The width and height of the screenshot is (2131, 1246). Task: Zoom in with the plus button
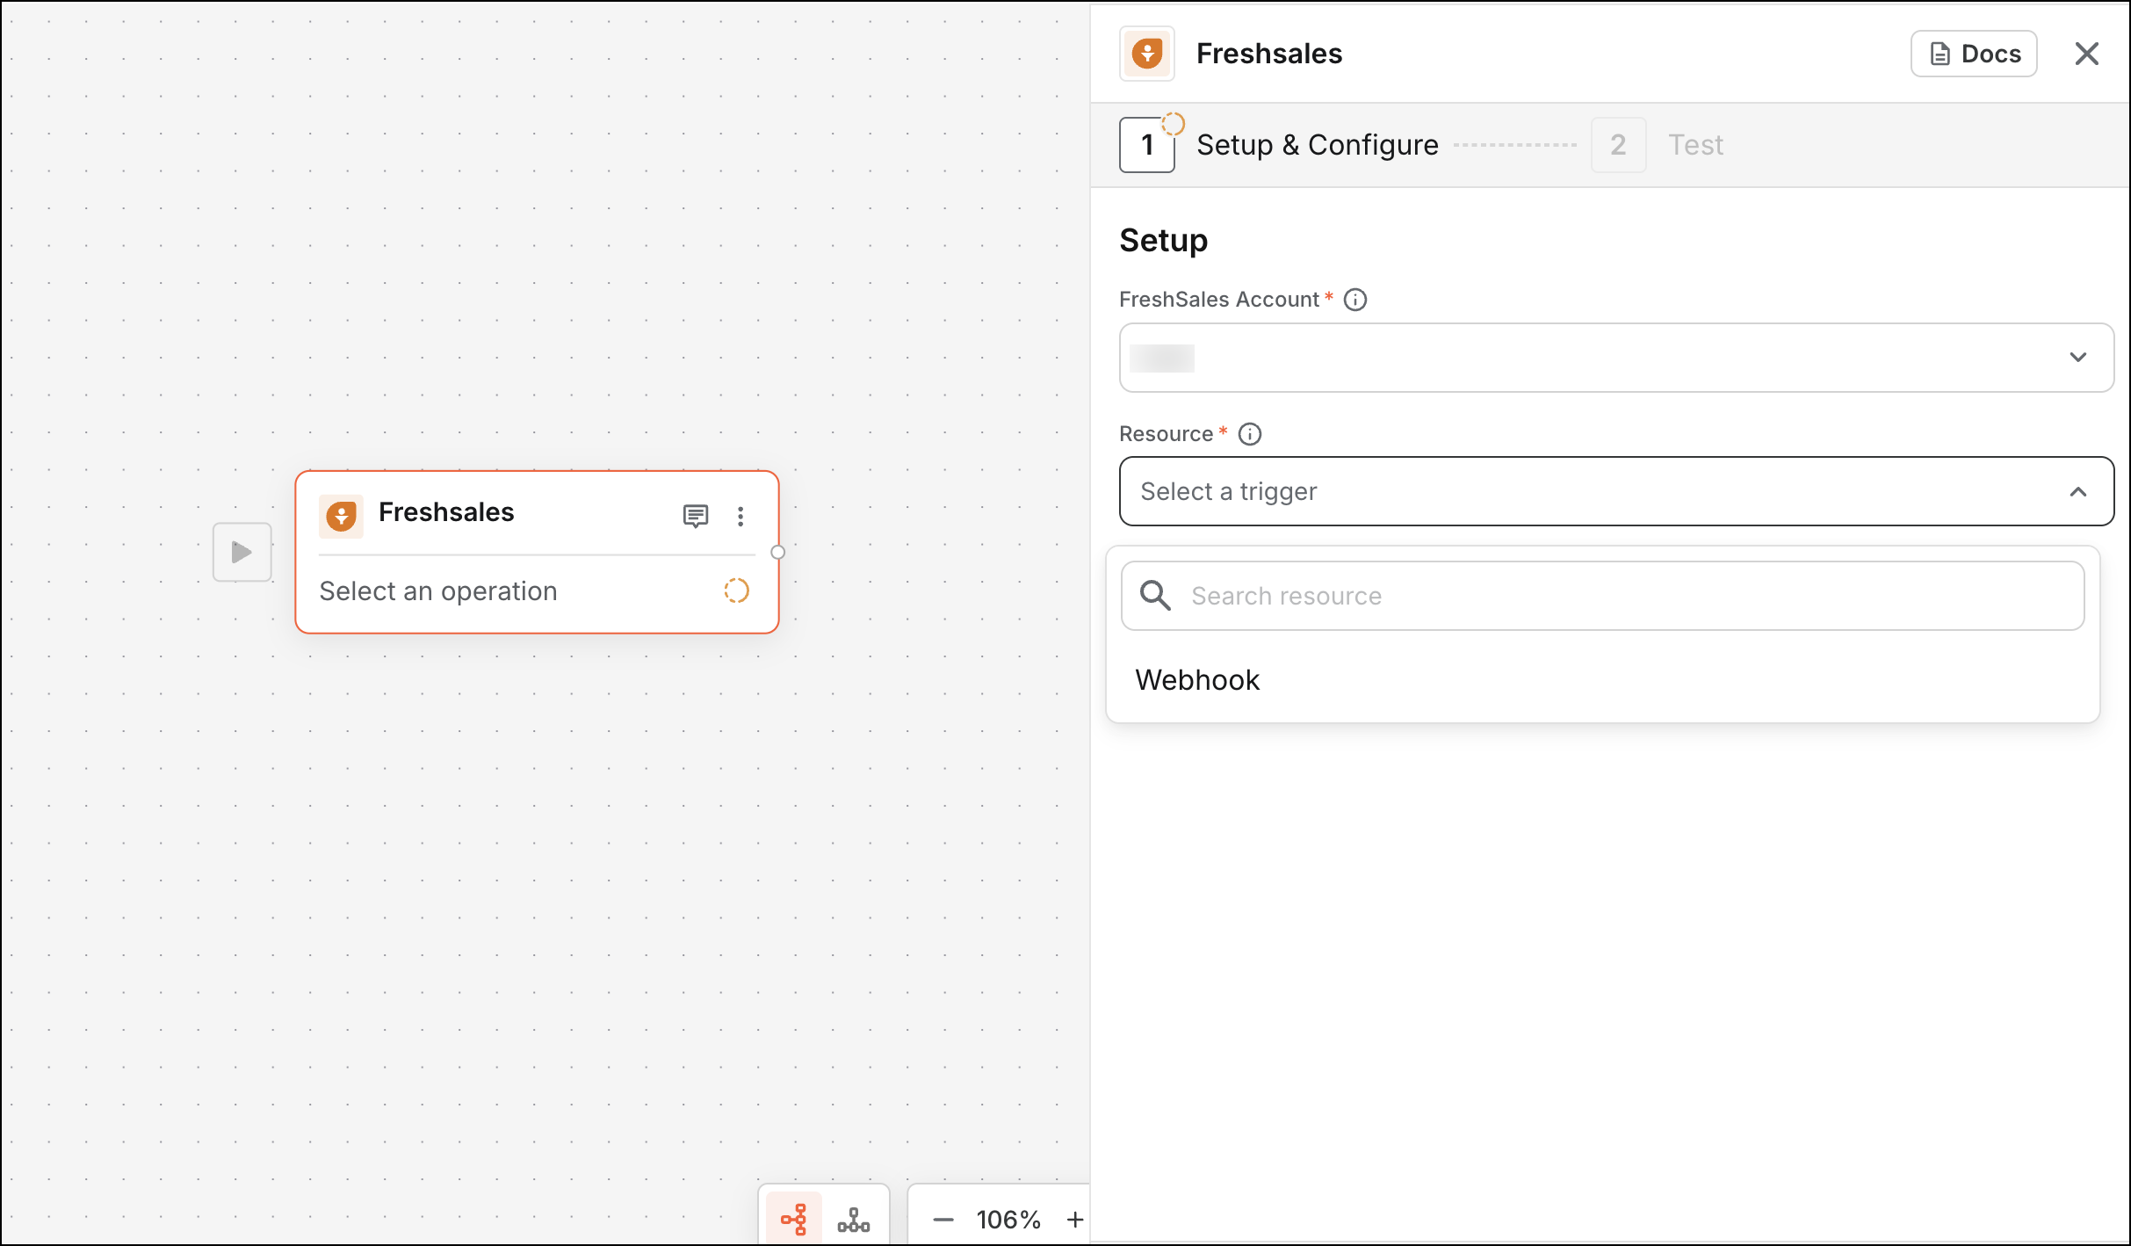pos(1074,1220)
